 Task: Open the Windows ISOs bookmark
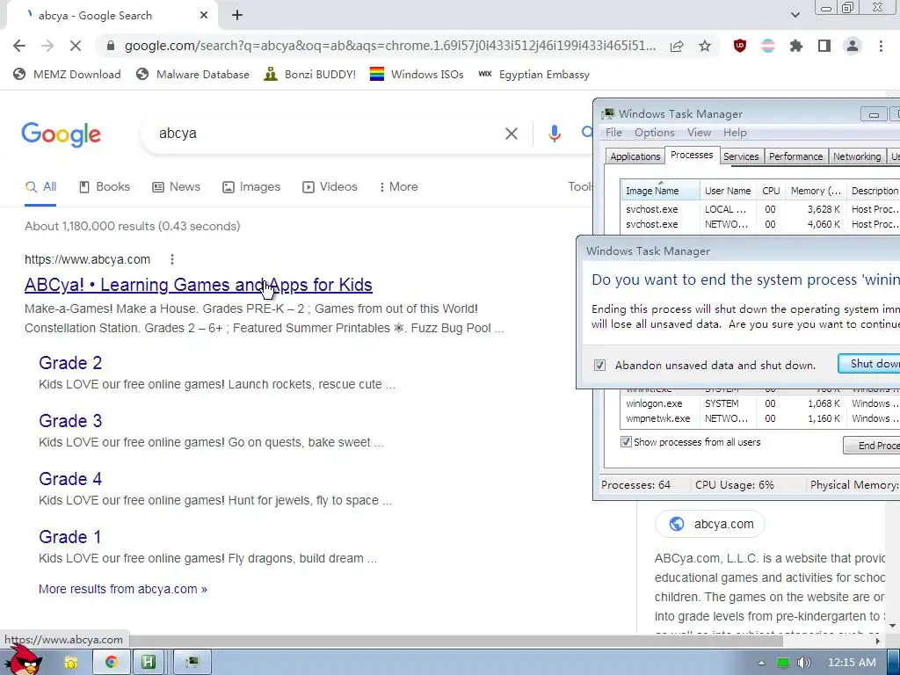pyautogui.click(x=417, y=74)
